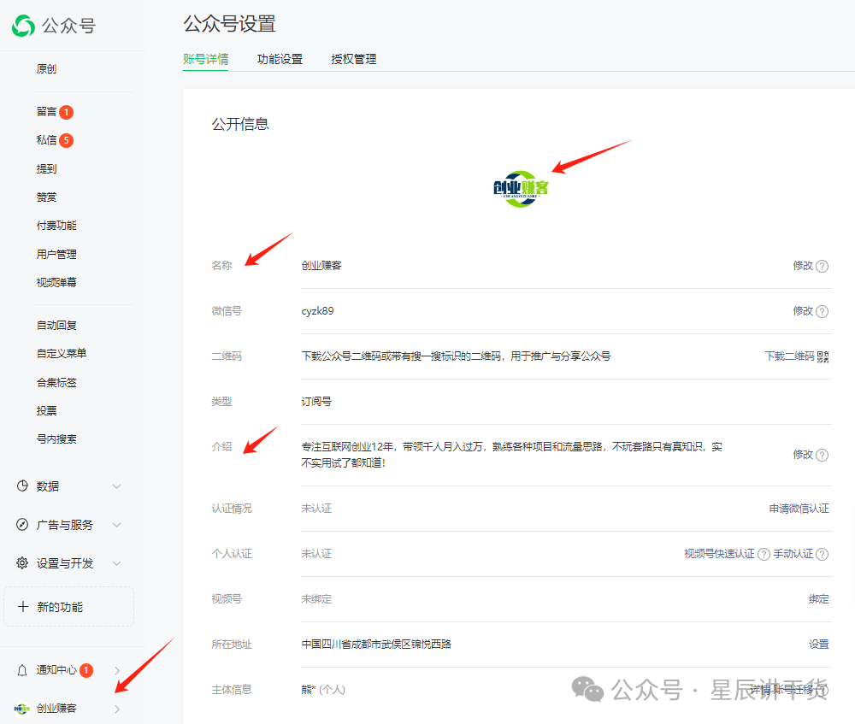This screenshot has height=724, width=855.
Task: Switch to the 功能设置 tab
Action: click(280, 59)
